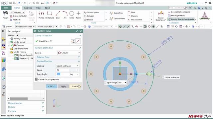Open the Menu dropdown

tap(7, 26)
